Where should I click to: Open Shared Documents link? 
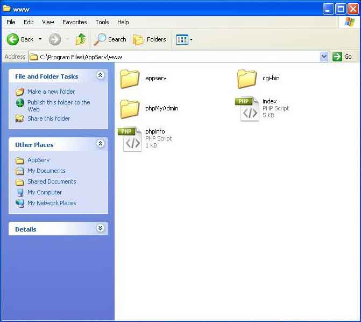pos(52,181)
